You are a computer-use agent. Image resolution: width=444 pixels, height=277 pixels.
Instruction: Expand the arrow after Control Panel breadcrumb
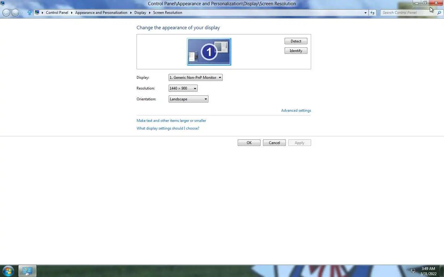click(72, 13)
